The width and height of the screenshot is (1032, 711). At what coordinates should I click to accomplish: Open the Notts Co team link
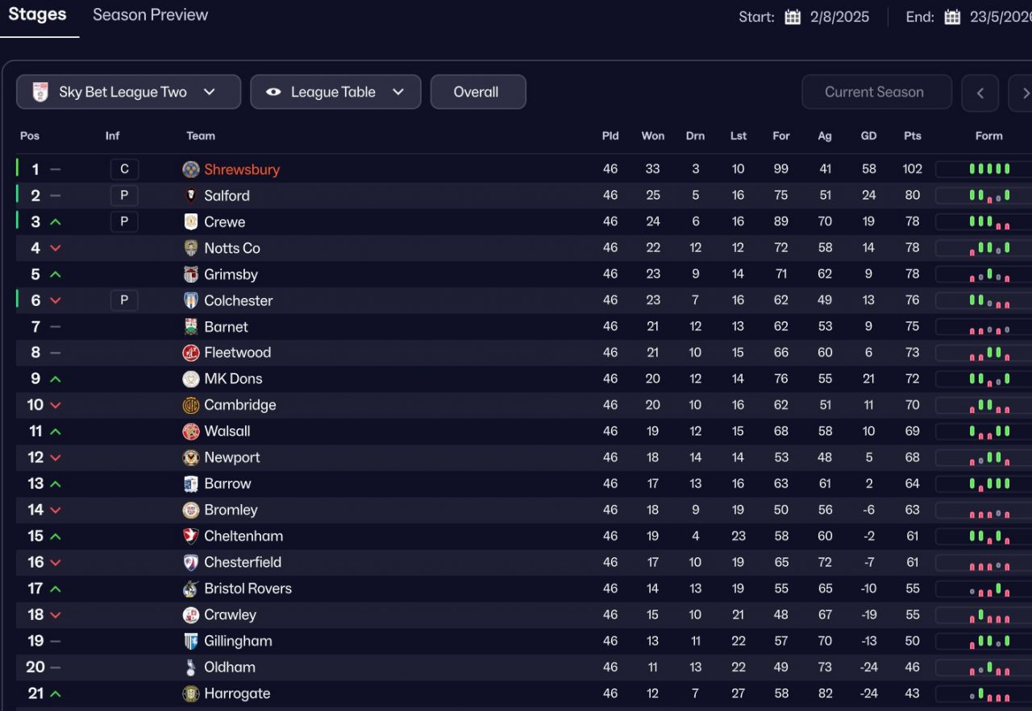[232, 248]
